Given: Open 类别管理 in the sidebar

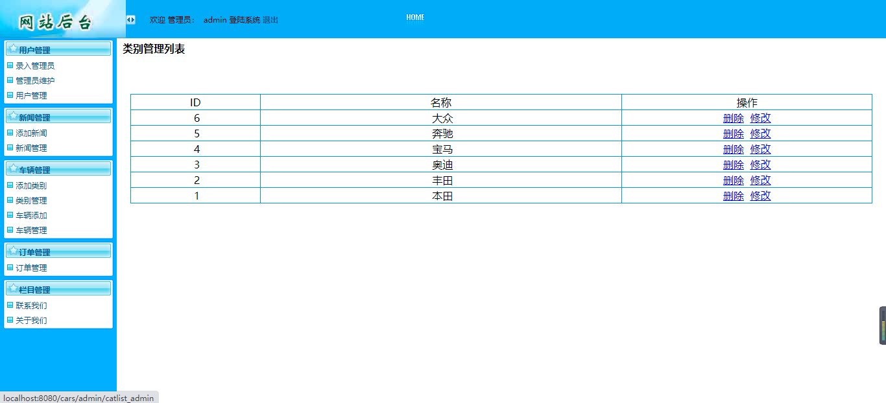Looking at the screenshot, I should point(31,201).
